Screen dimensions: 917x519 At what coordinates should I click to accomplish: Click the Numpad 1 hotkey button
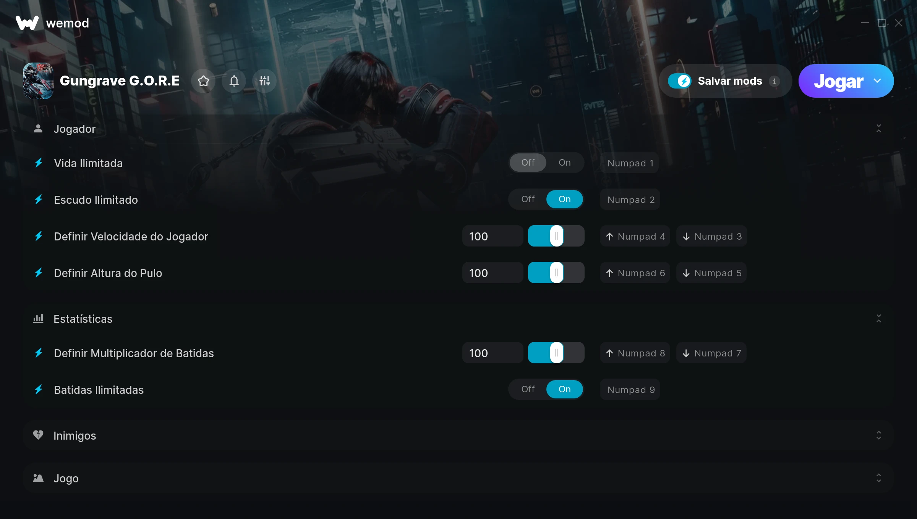coord(630,163)
